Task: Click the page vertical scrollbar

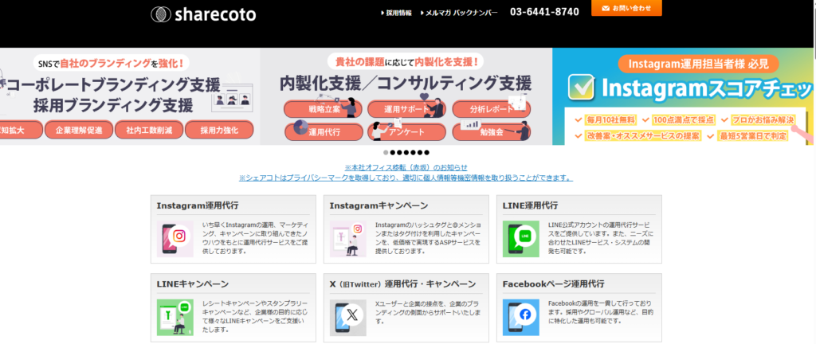Action: click(x=814, y=171)
